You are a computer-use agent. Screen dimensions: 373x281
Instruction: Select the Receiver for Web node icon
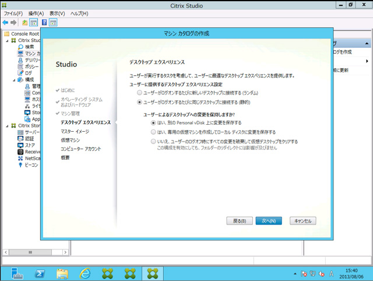pyautogui.click(x=21, y=152)
